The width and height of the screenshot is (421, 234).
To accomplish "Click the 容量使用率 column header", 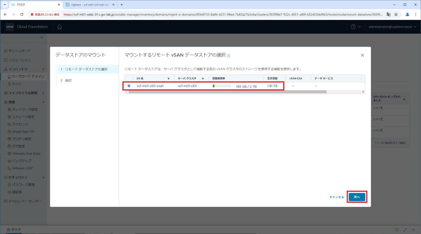I will pos(219,78).
